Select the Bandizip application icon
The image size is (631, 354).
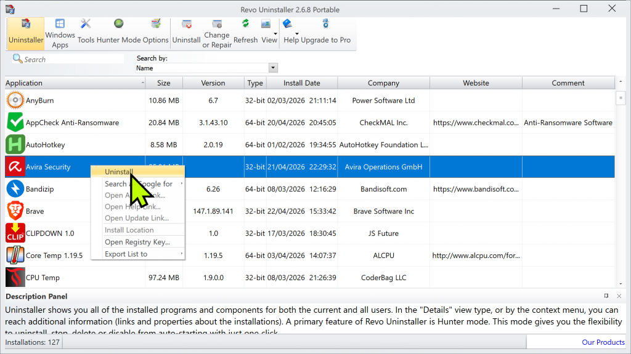click(15, 188)
